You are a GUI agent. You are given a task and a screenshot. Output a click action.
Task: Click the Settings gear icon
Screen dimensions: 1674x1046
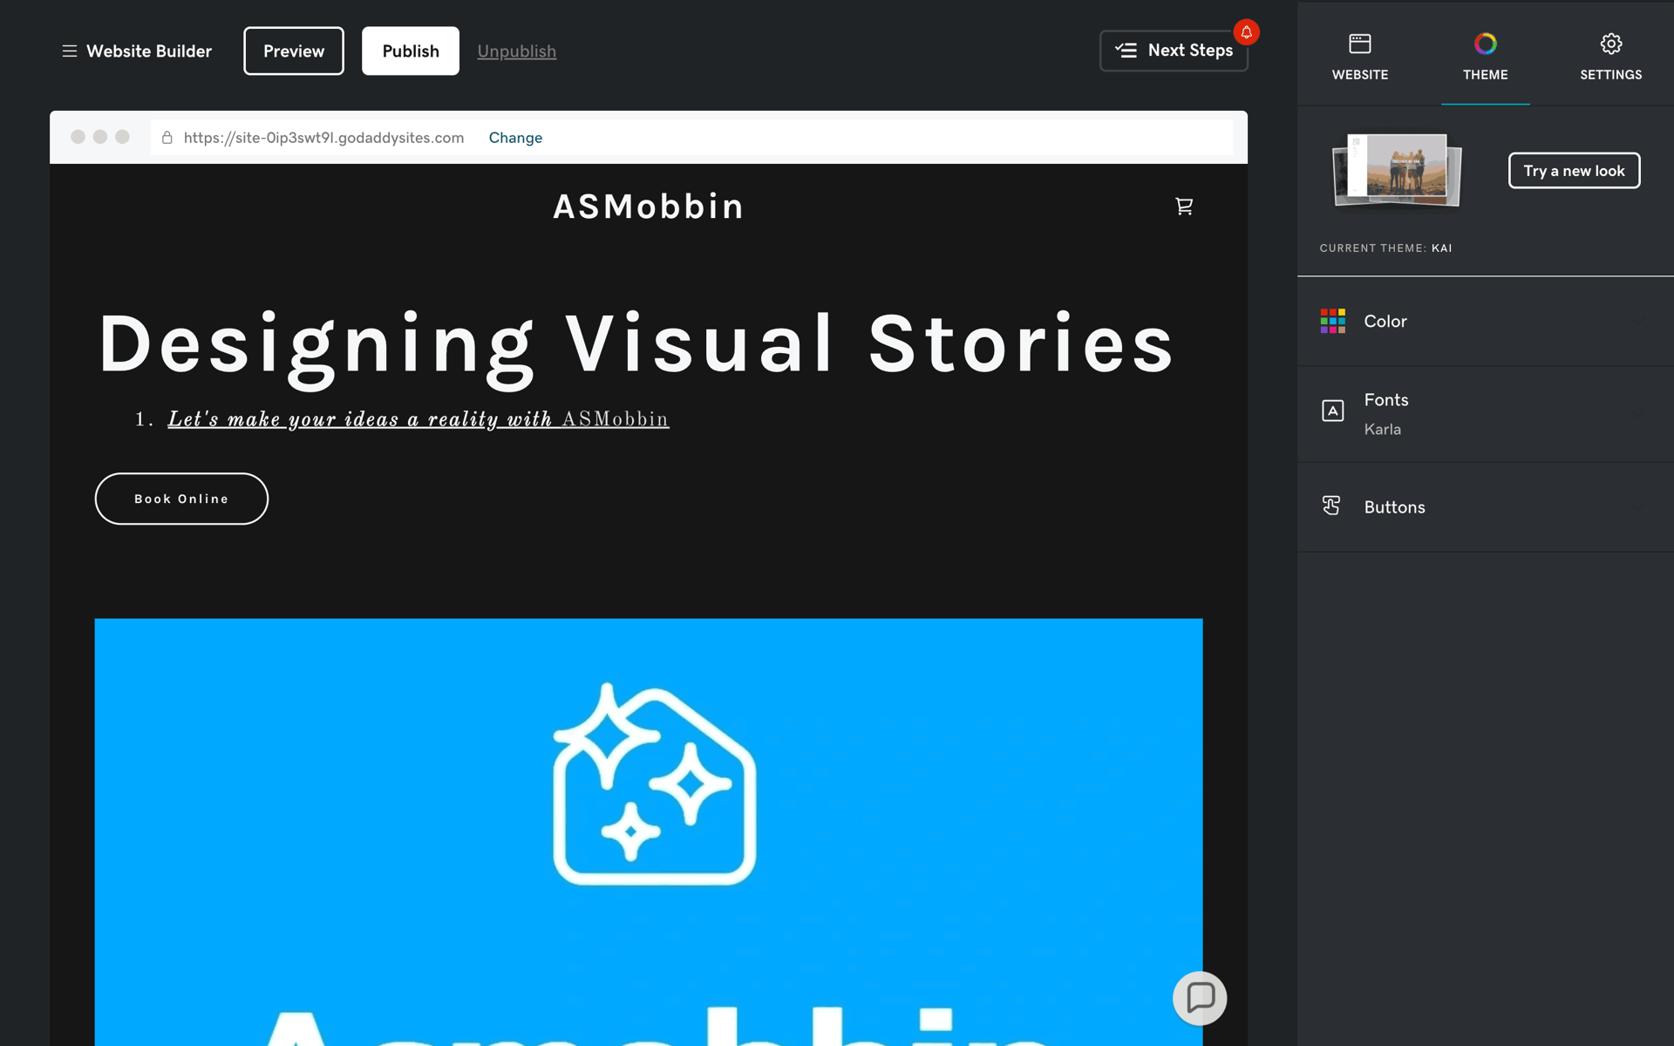[x=1611, y=44]
